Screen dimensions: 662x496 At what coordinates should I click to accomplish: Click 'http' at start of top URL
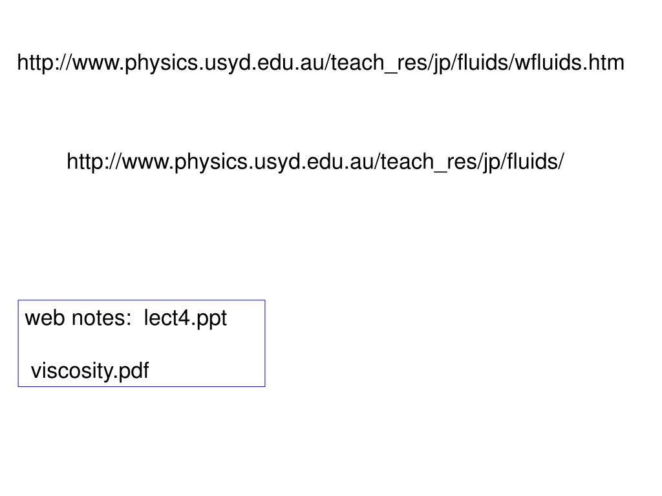[x=36, y=63]
